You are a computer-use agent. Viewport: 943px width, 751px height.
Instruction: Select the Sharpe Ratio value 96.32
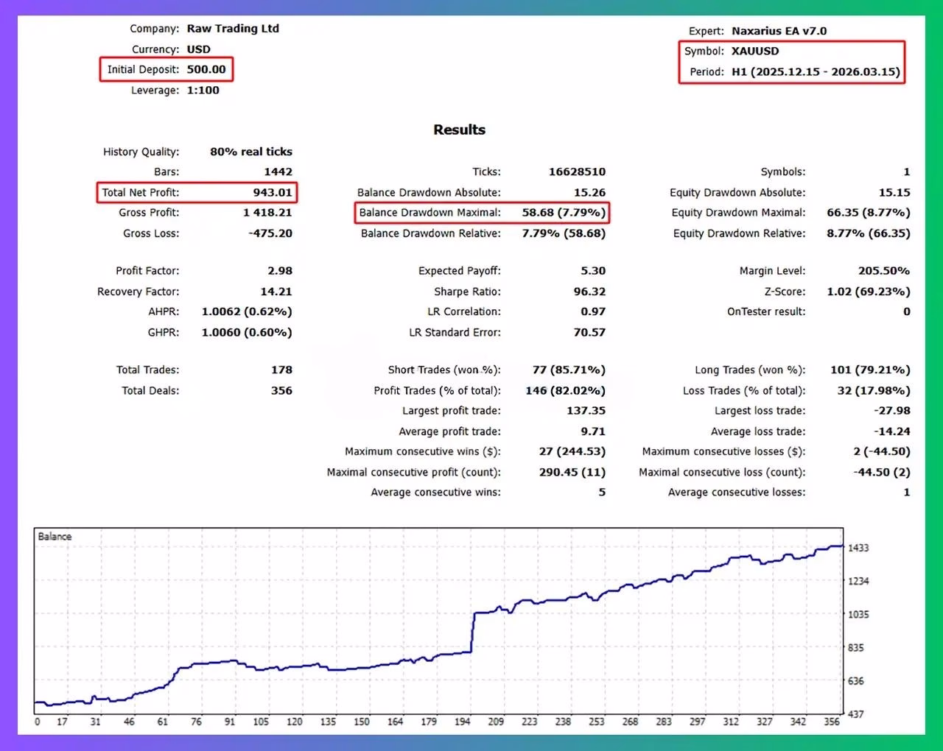pyautogui.click(x=589, y=292)
